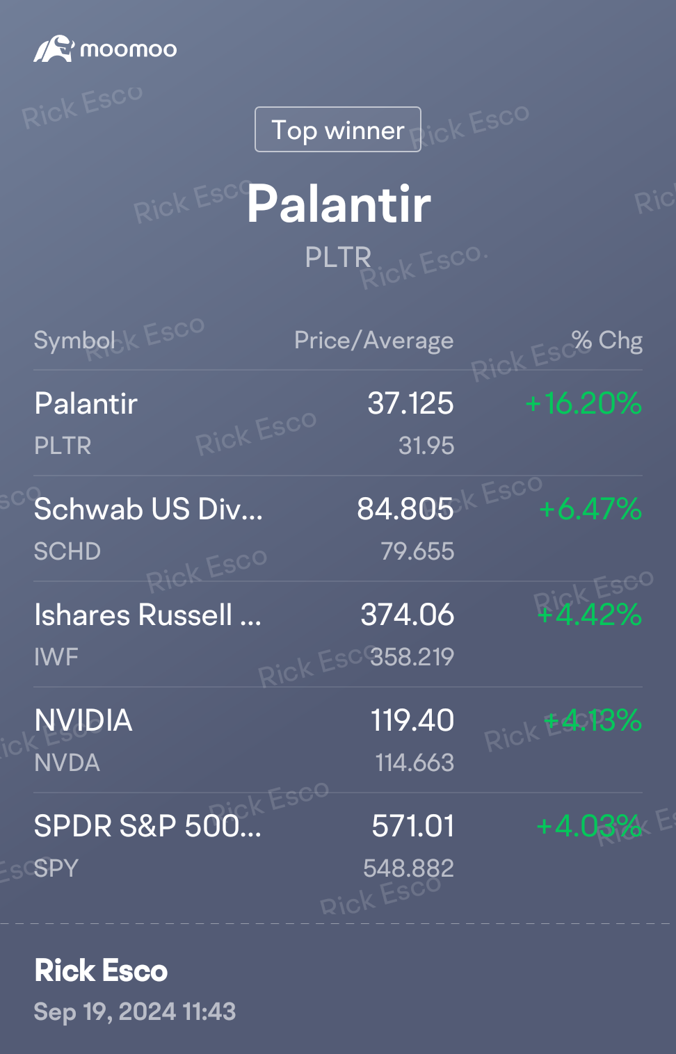676x1054 pixels.
Task: Click the SPY ticker symbol
Action: pos(56,868)
